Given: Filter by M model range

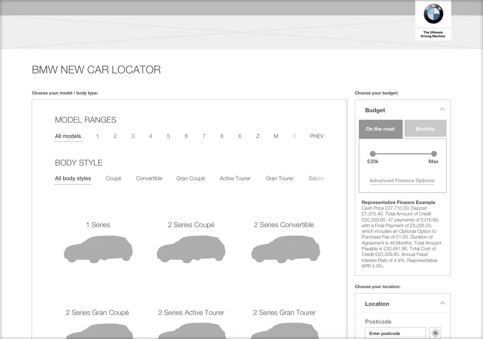Looking at the screenshot, I should pos(276,136).
